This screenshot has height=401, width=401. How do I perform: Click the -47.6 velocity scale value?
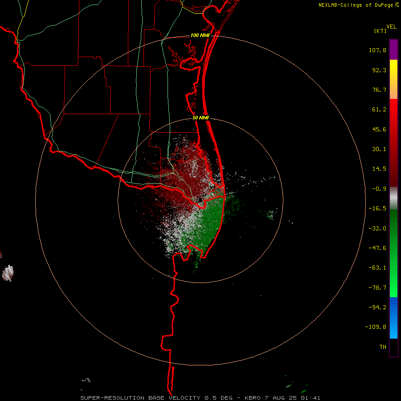click(x=377, y=248)
